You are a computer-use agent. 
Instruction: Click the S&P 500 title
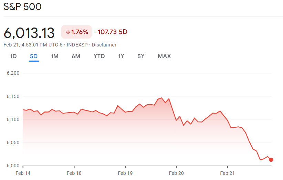coord(22,7)
